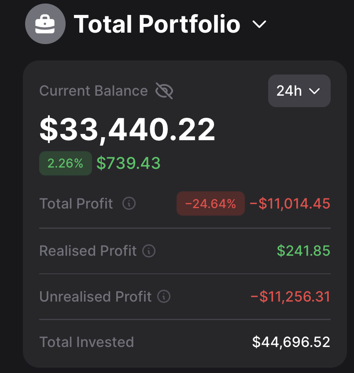The height and width of the screenshot is (373, 354).
Task: Click the Realised Profit info icon
Action: click(x=149, y=251)
